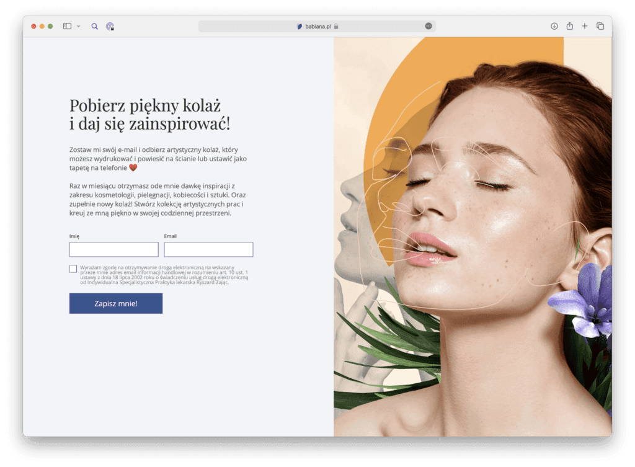Show the Safari downloads list
Screen dimensions: 635x467
click(554, 26)
